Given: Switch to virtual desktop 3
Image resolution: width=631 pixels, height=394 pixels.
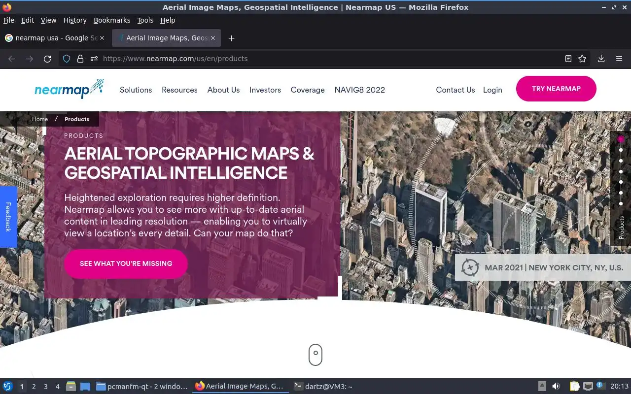Looking at the screenshot, I should (46, 387).
